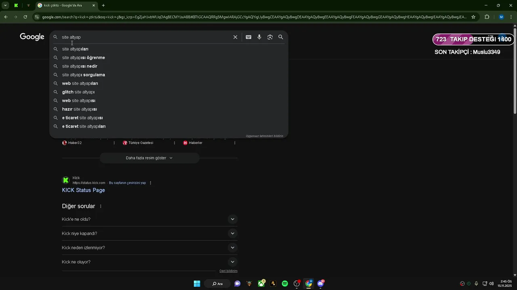Submit search with the magnifier icon

click(x=281, y=37)
